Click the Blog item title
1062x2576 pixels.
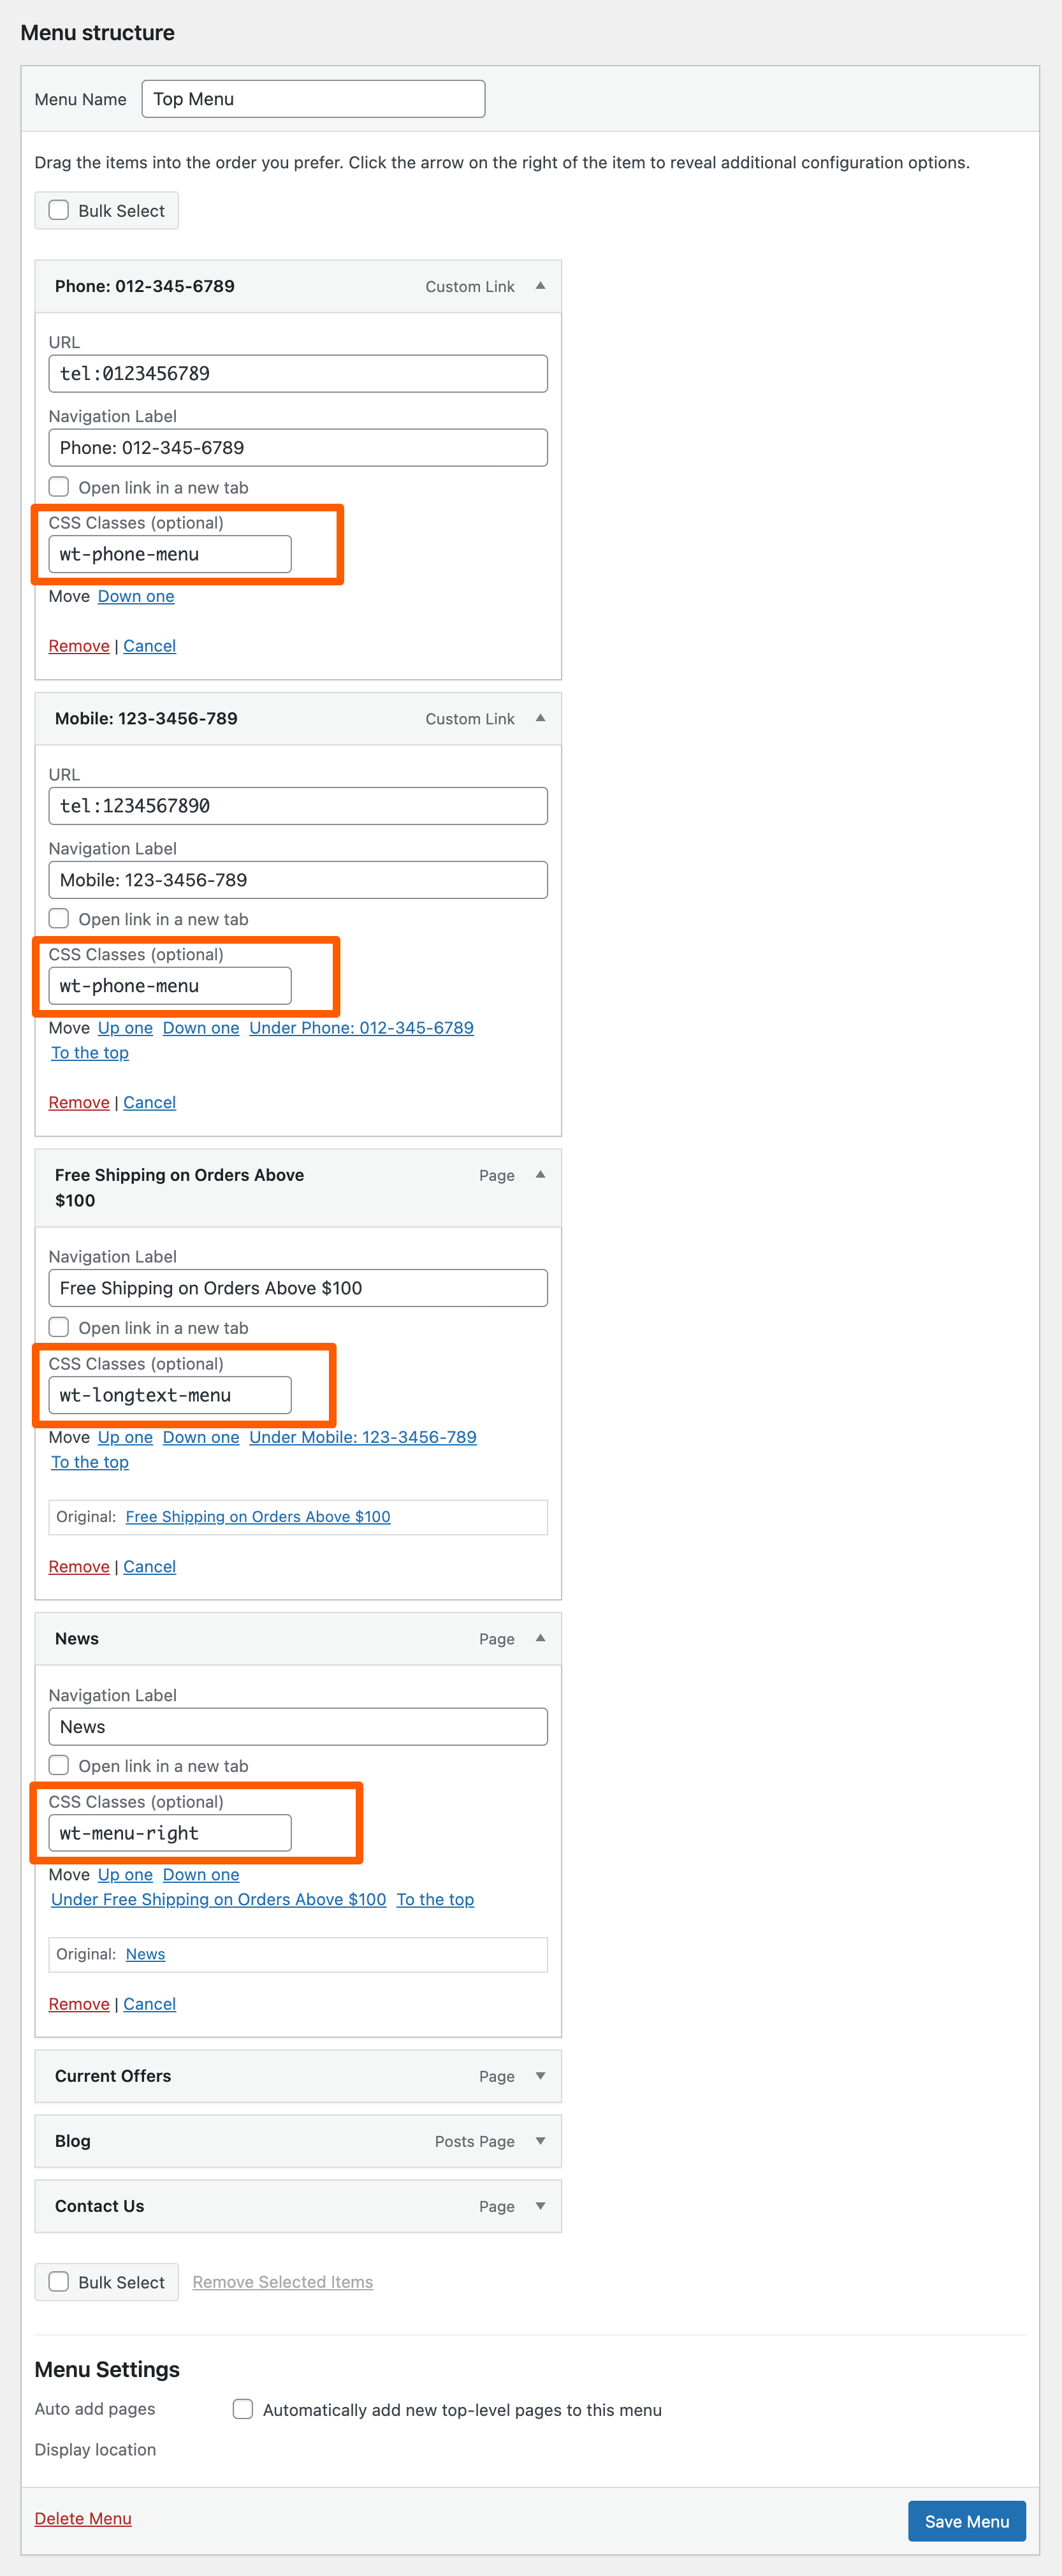coord(73,2141)
